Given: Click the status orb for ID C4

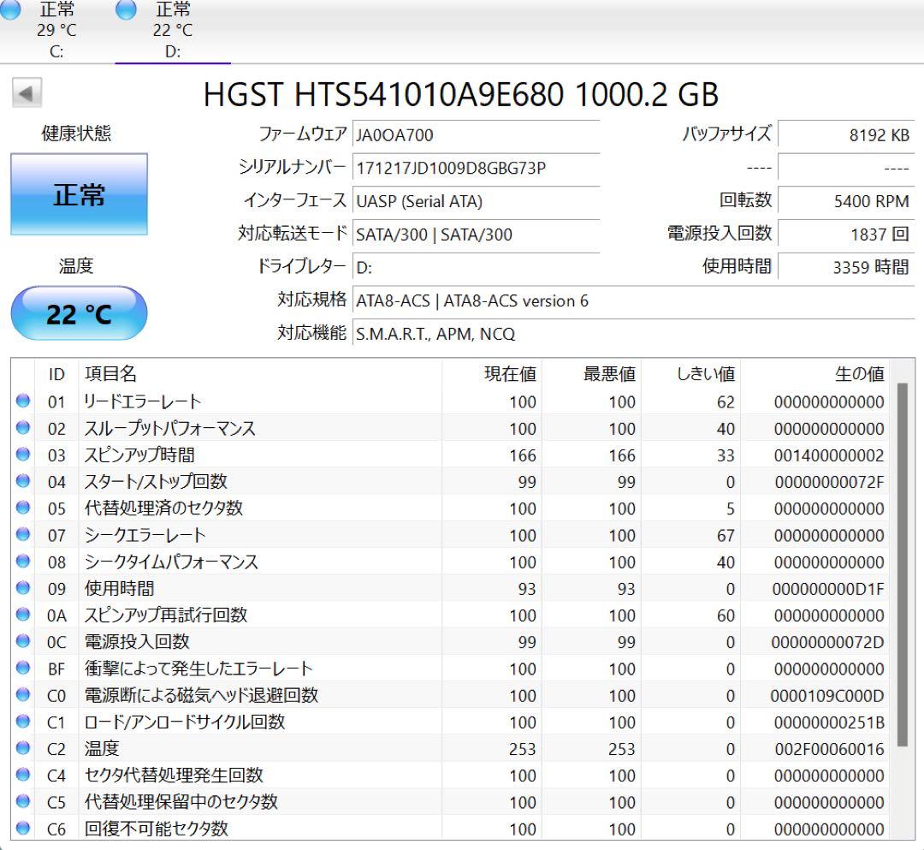Looking at the screenshot, I should [23, 775].
